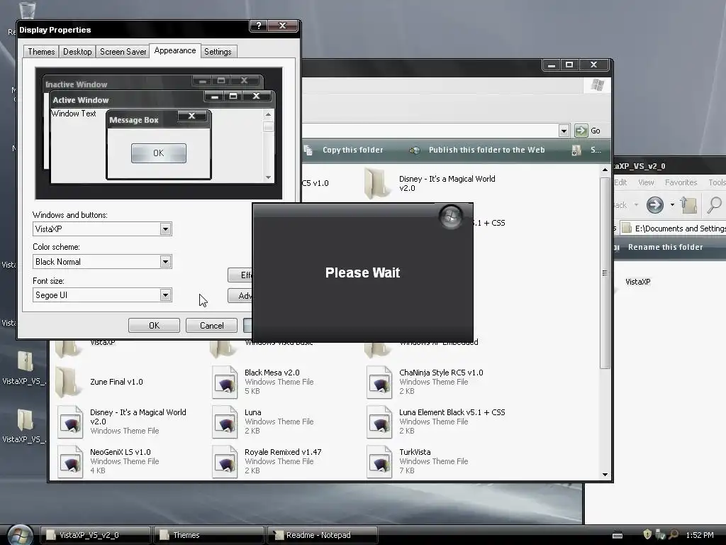Click the network tray icon
Viewport: 726px width, 545px height.
pos(660,535)
